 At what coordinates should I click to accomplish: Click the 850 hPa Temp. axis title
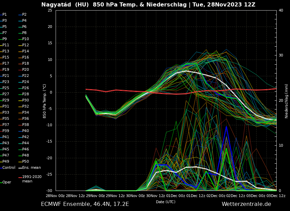pos(45,101)
